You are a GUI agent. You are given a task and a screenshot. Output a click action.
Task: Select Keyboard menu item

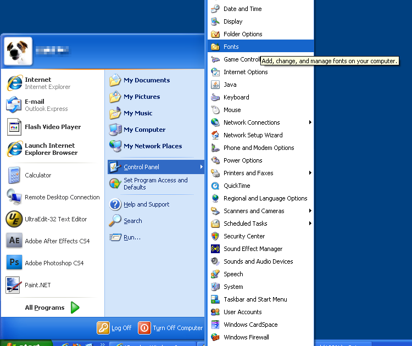pos(260,97)
